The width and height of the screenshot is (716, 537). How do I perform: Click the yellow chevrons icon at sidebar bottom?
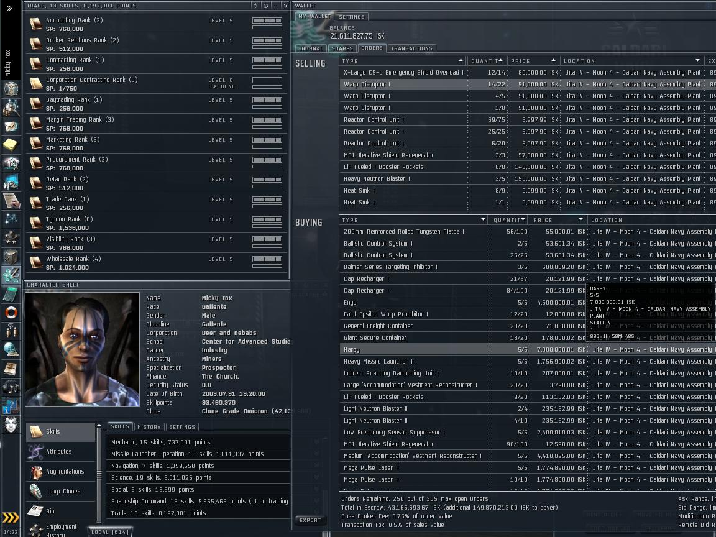(x=11, y=517)
